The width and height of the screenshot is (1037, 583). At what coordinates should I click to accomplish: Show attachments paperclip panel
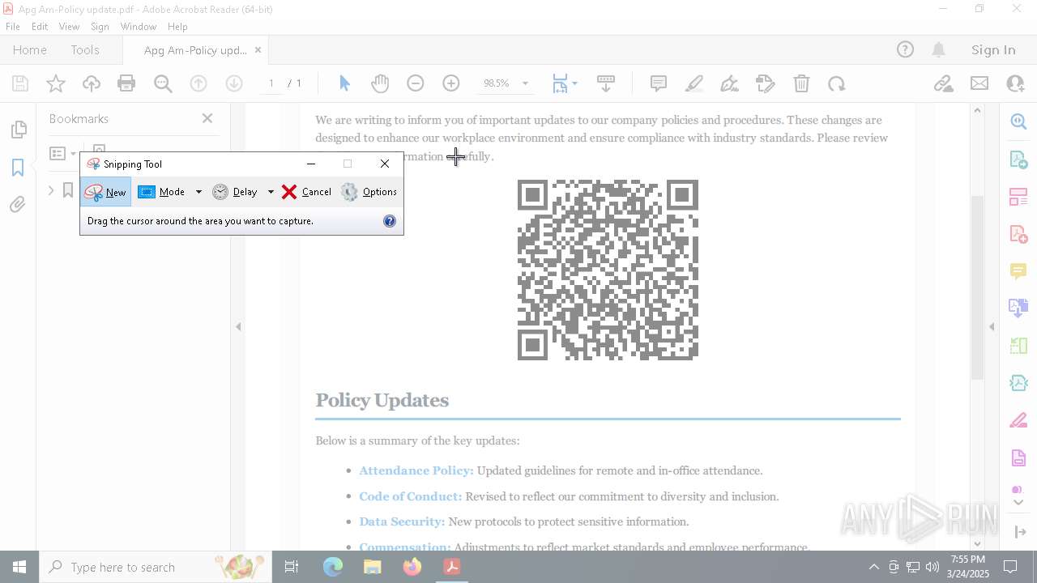coord(18,205)
